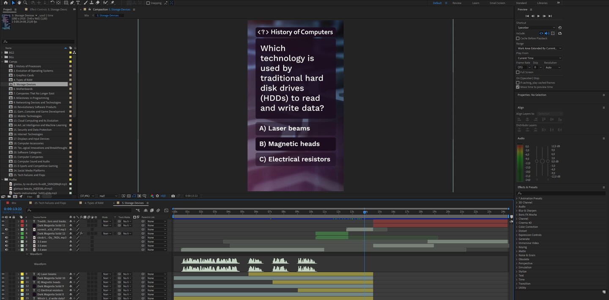Click the Project panel search field
Viewport: 609px width, 300px height.
38,41
